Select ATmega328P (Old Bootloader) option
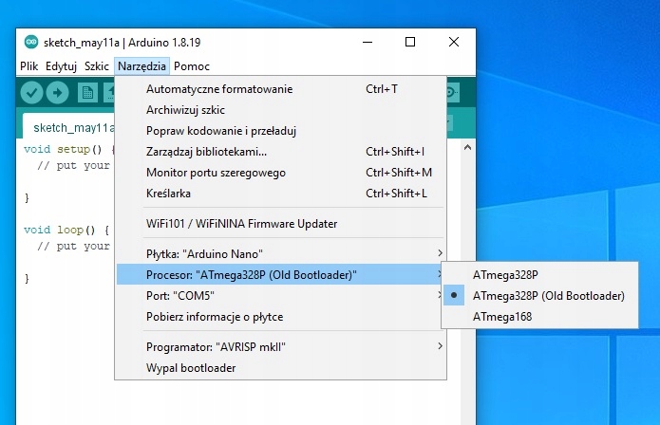Viewport: 660px width, 425px height. coord(539,296)
